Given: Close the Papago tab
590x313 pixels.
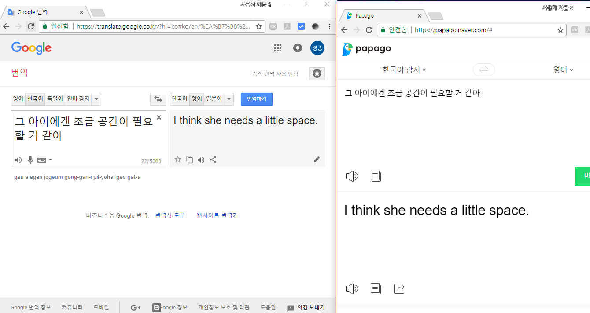Looking at the screenshot, I should point(420,16).
